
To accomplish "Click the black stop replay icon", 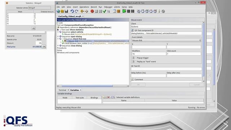I will pyautogui.click(x=128, y=11).
